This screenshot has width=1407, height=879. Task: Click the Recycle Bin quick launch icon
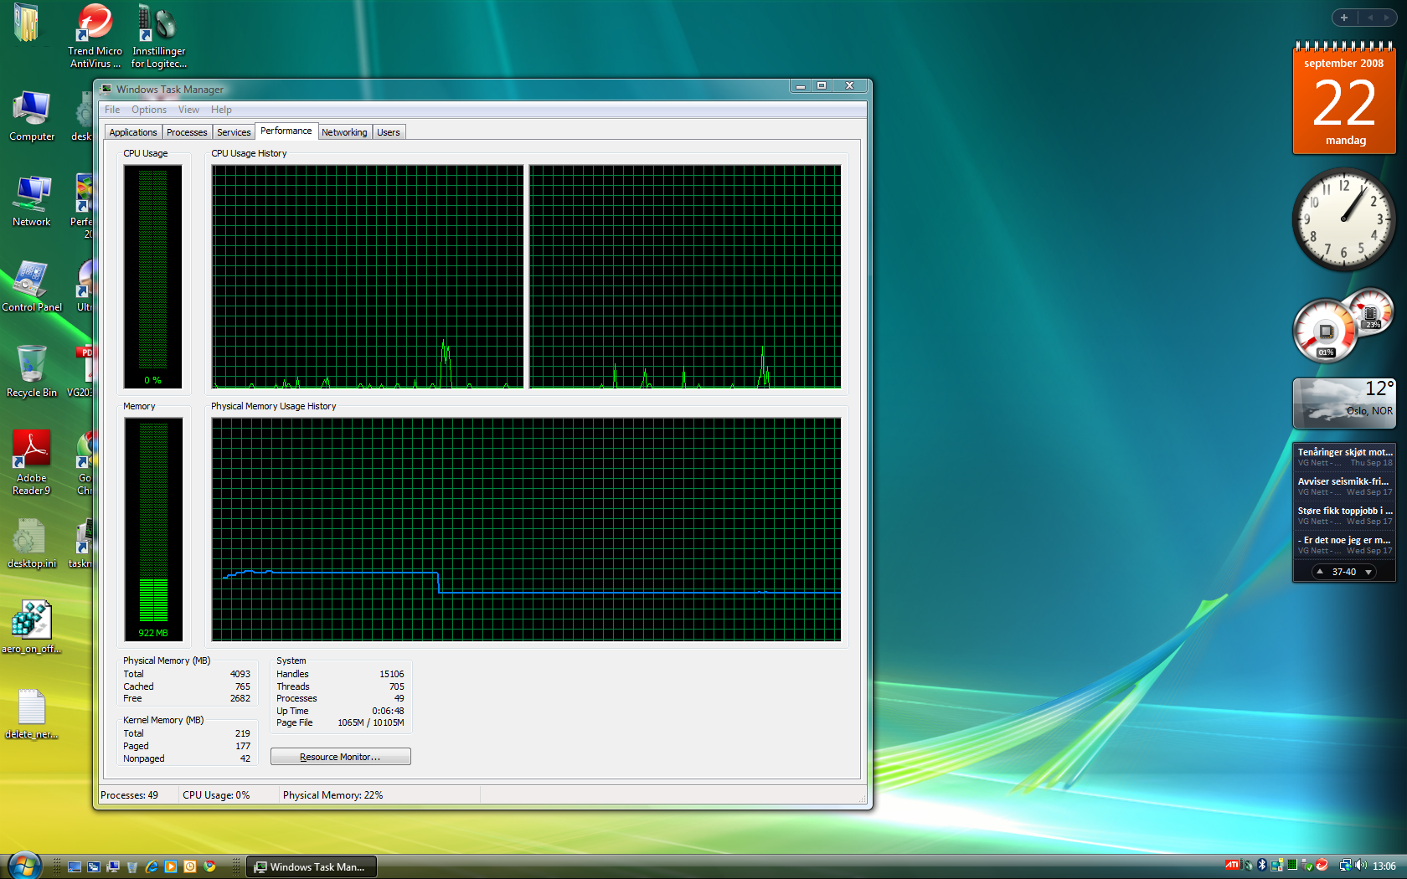click(x=132, y=867)
